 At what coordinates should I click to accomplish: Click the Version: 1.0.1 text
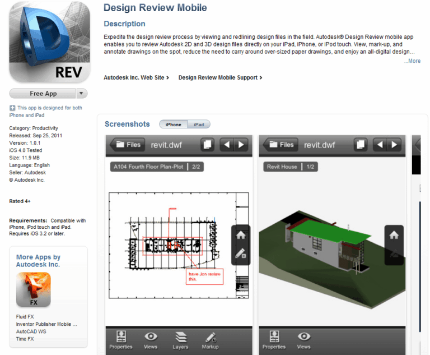tap(25, 143)
